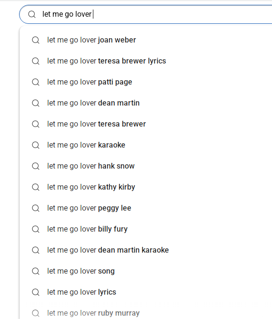Click search icon beside lover song suggestion

(36, 271)
